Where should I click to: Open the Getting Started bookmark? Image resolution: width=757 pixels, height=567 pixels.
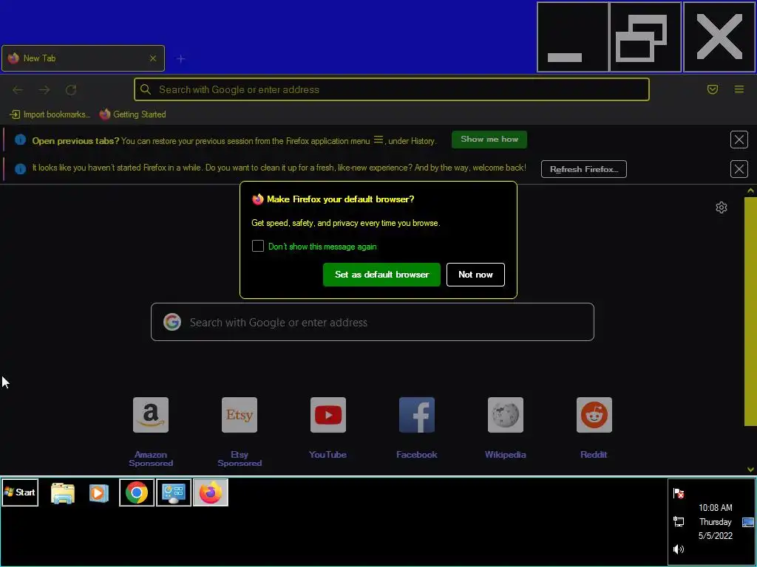click(133, 114)
